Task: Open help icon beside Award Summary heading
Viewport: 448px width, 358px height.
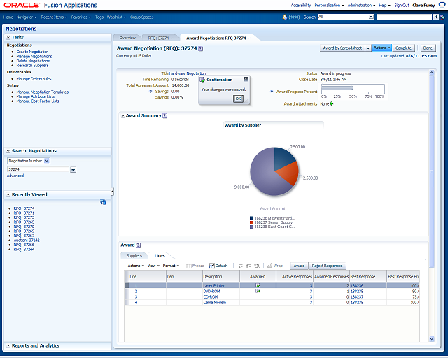Action: (165, 116)
